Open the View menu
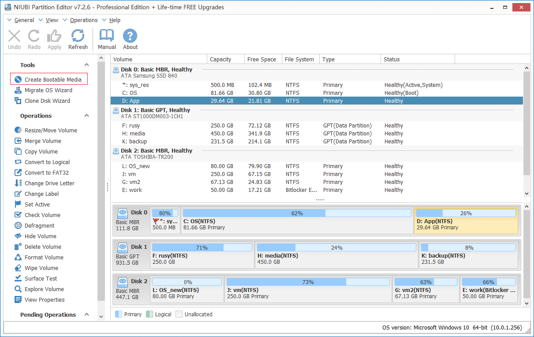This screenshot has width=534, height=337. [52, 20]
